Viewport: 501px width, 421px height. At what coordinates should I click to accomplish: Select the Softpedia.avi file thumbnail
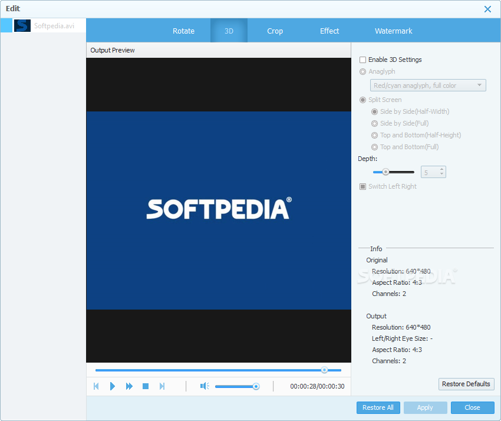(22, 25)
